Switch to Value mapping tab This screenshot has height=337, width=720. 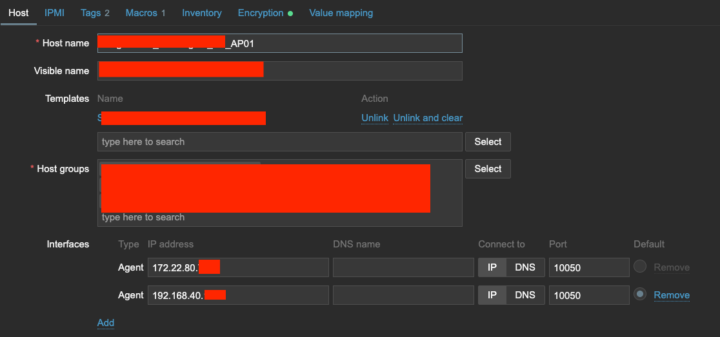[x=341, y=13]
